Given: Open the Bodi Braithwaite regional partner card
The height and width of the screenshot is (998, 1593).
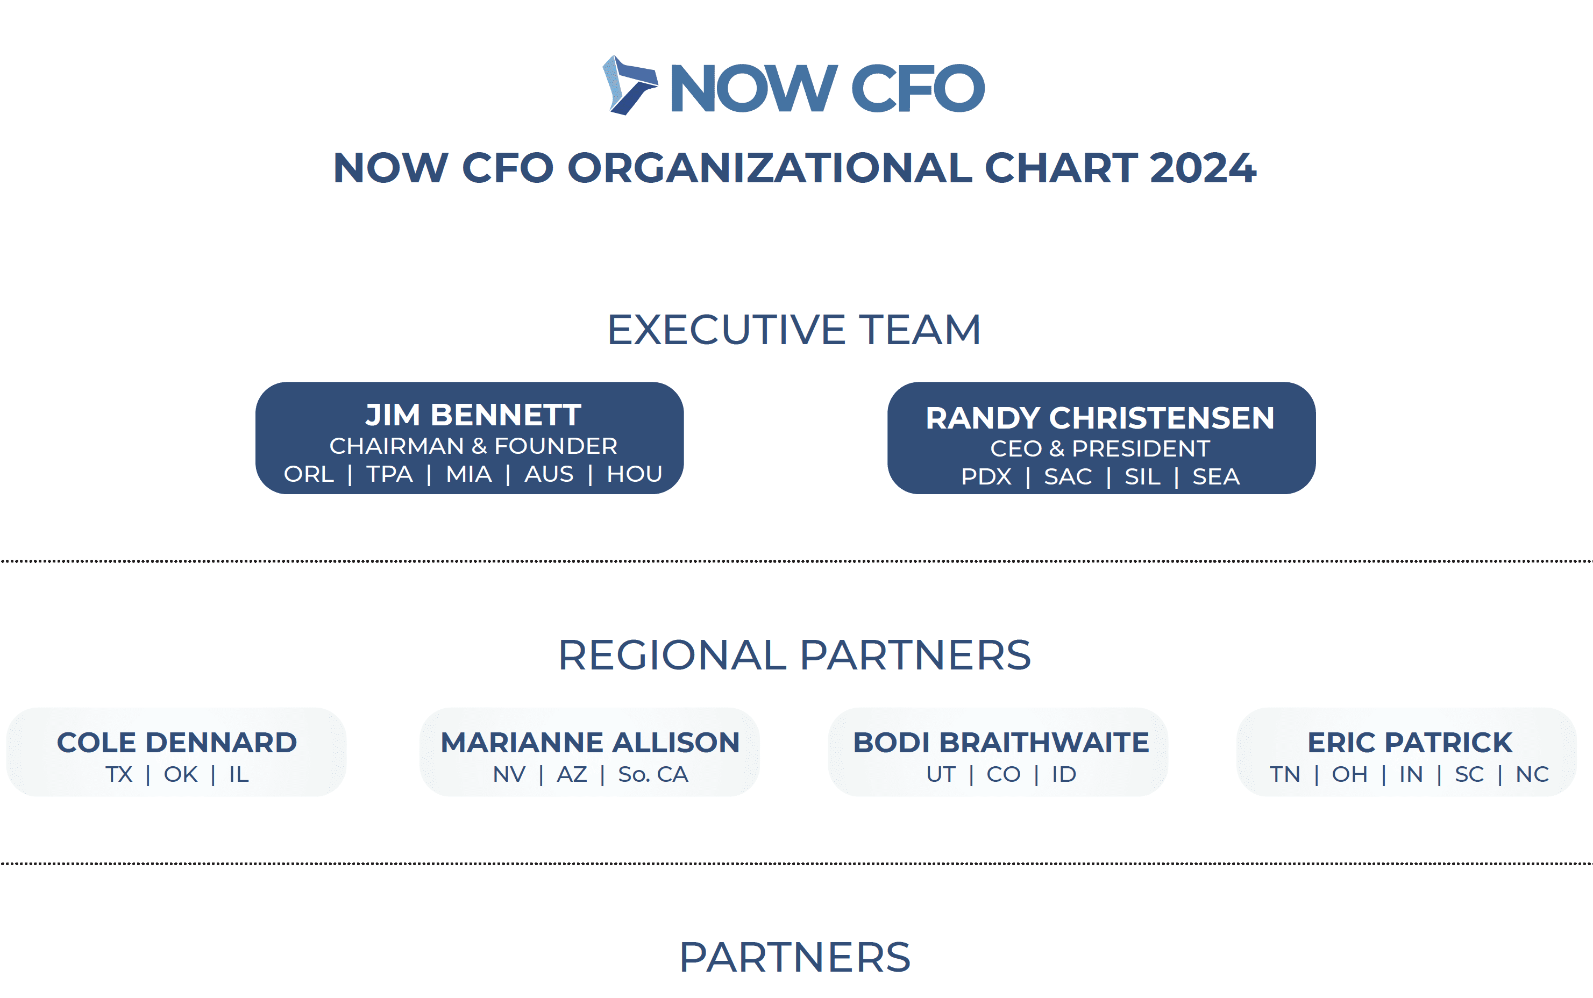Looking at the screenshot, I should click(x=998, y=752).
